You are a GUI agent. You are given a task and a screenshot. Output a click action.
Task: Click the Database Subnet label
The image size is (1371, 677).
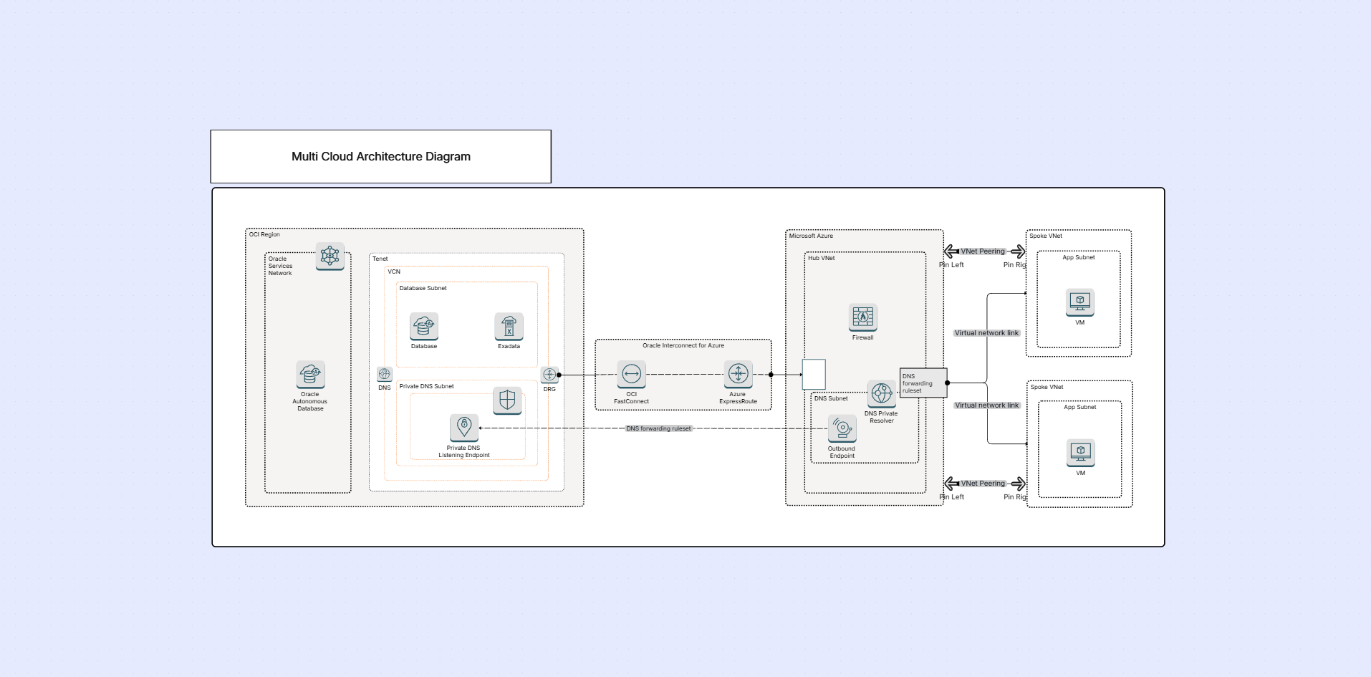[x=423, y=288]
